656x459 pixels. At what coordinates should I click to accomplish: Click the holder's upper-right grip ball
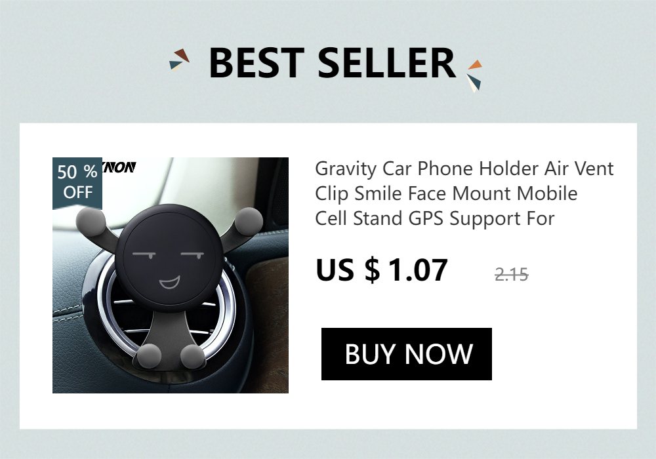click(249, 220)
